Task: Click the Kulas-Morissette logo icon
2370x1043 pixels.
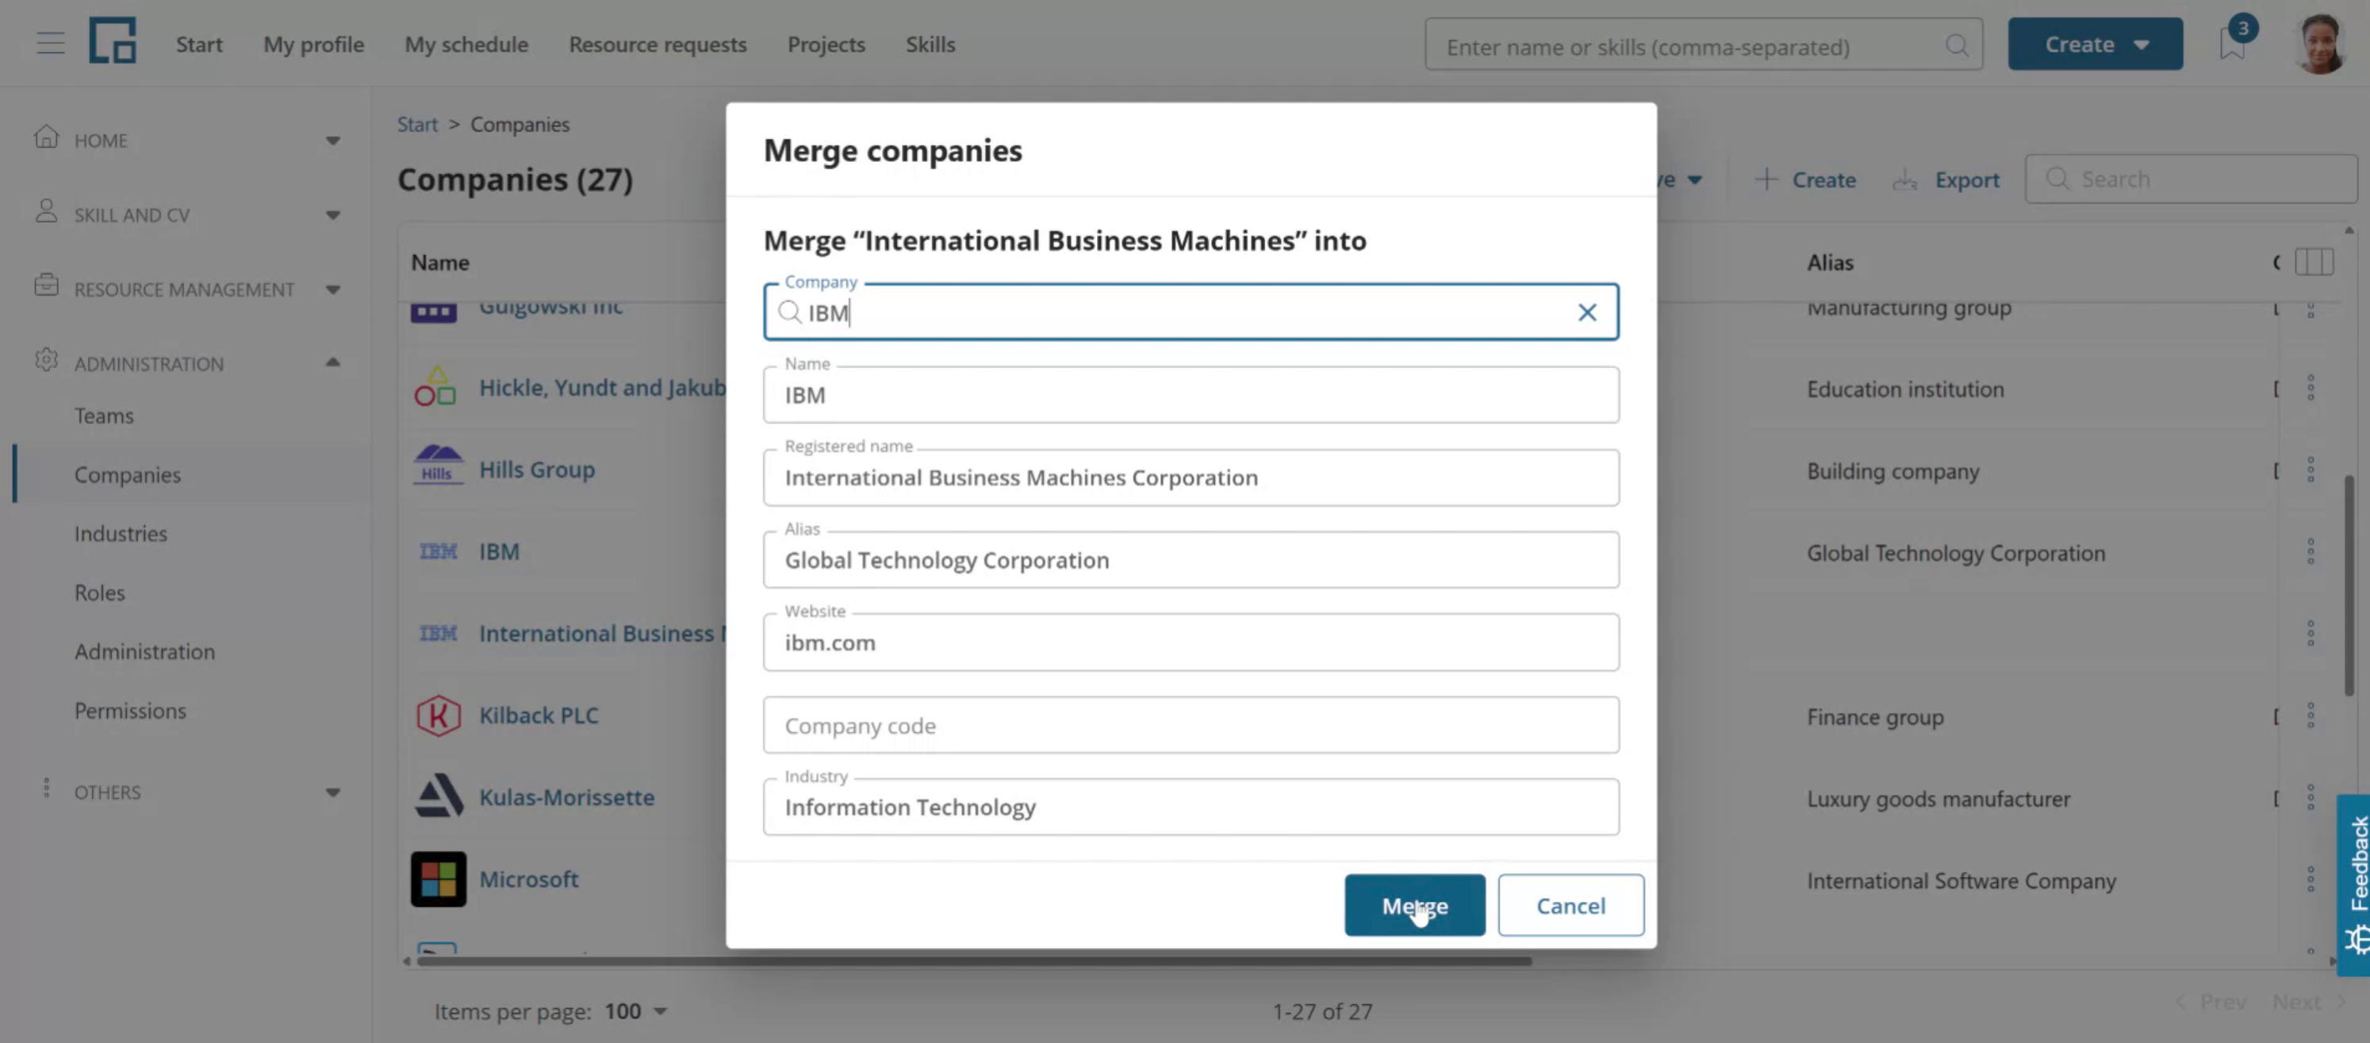Action: click(x=438, y=796)
